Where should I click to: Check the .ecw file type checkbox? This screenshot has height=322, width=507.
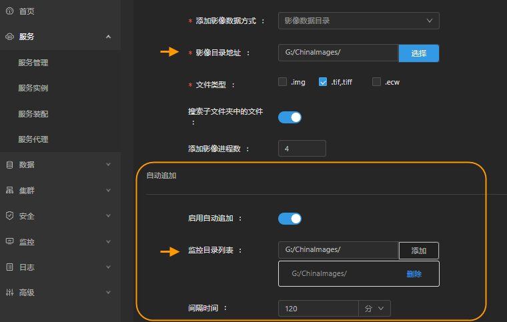tap(376, 82)
